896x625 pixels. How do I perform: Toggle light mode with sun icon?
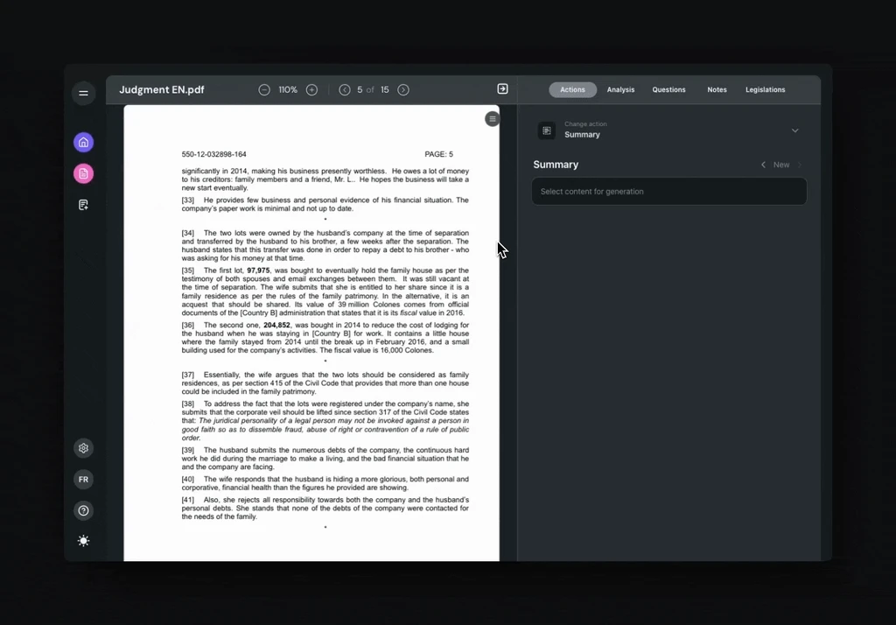83,540
